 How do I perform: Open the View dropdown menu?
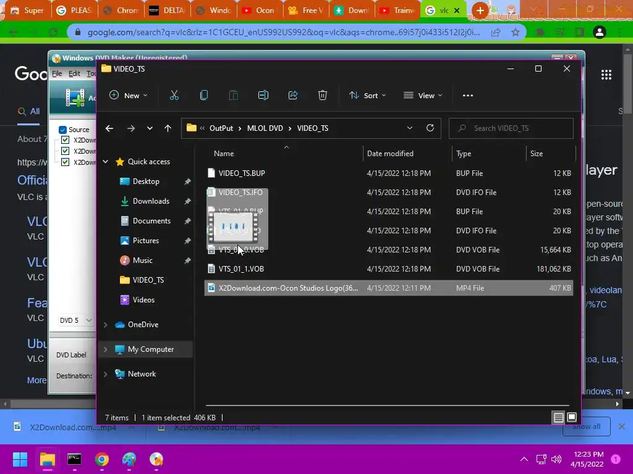coord(423,96)
